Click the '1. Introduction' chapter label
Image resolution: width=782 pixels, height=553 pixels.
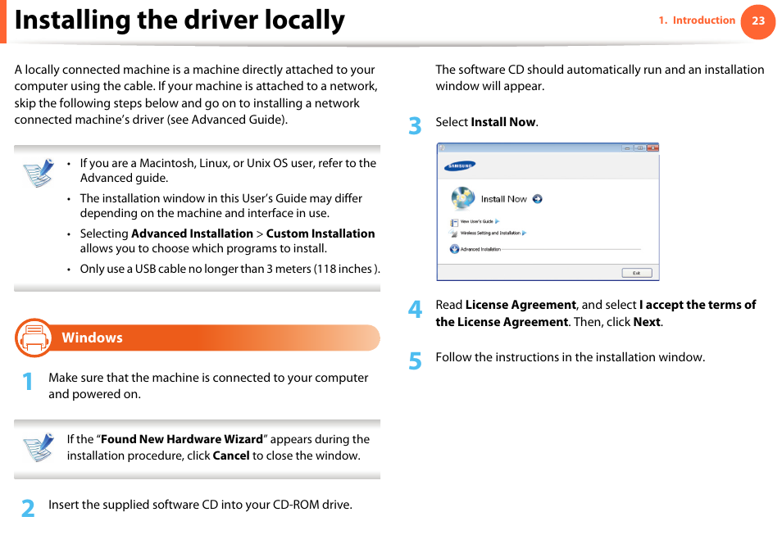click(697, 20)
